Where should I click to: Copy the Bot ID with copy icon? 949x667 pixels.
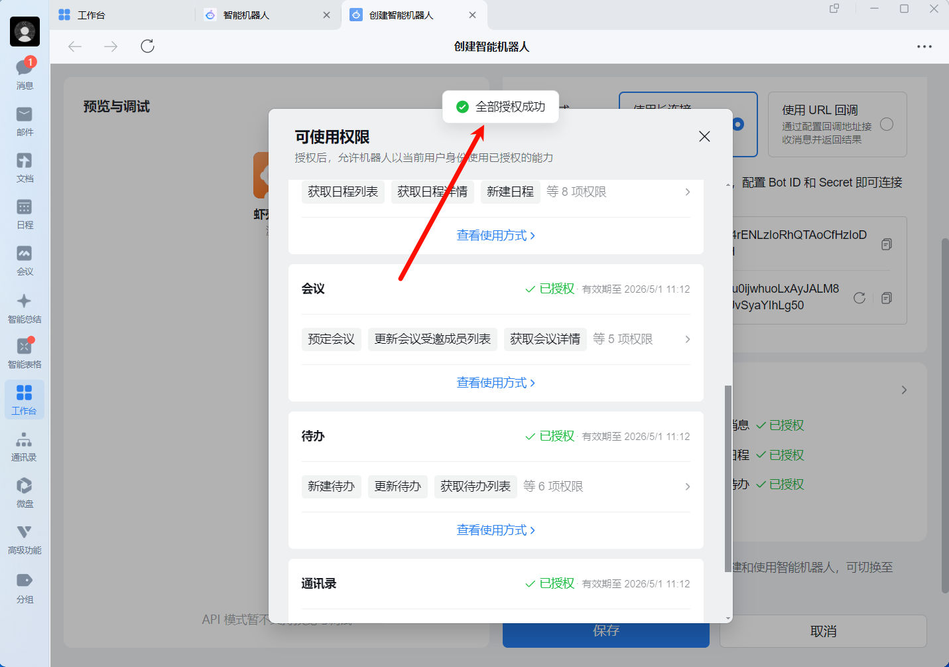tap(887, 244)
